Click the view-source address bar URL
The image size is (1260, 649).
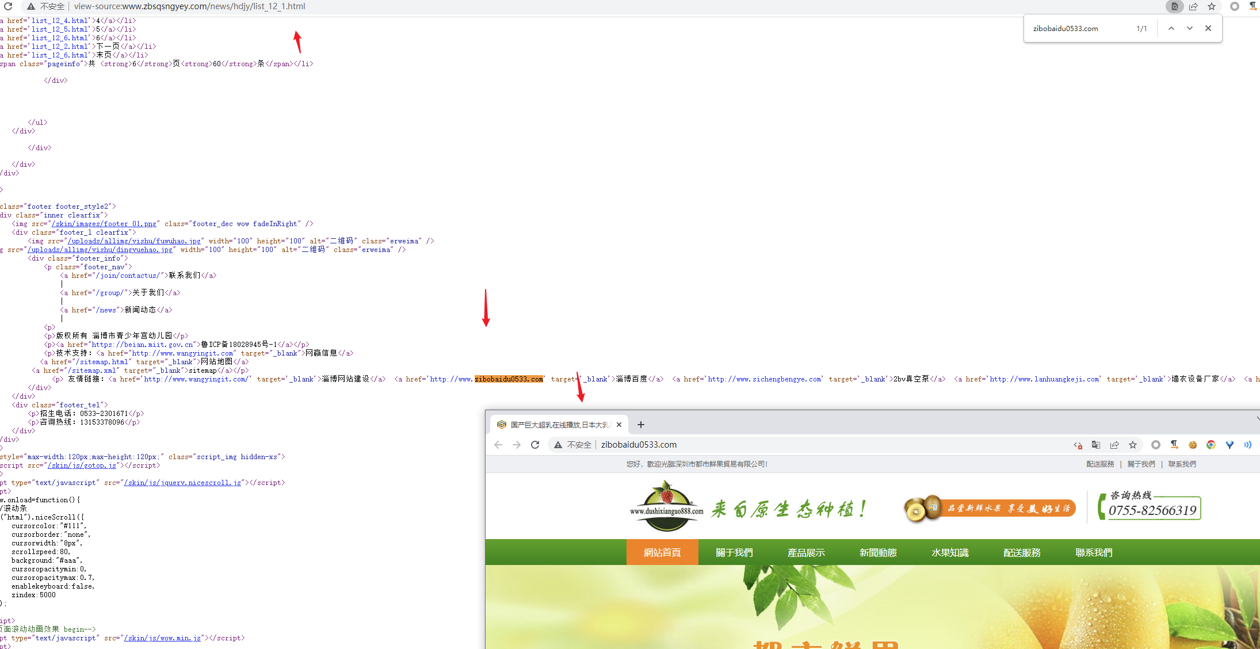(x=189, y=6)
